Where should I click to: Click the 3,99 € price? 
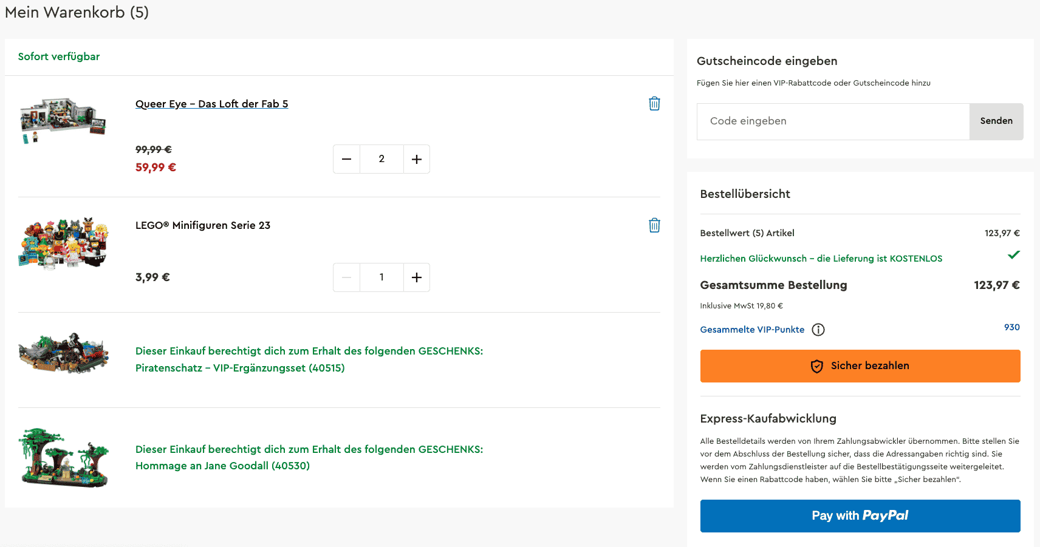pos(152,277)
